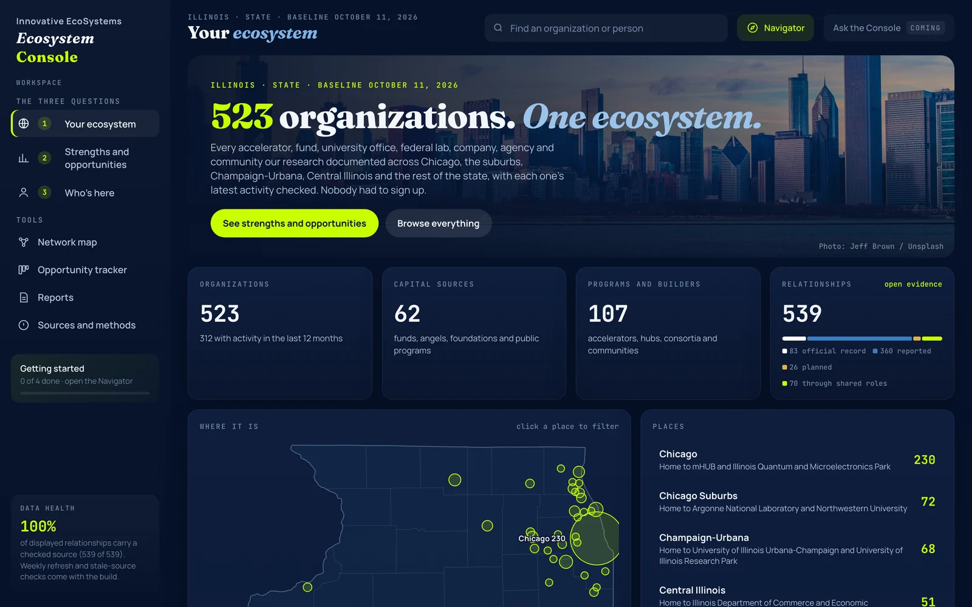Click the Navigator button
Image resolution: width=972 pixels, height=607 pixels.
click(x=775, y=28)
